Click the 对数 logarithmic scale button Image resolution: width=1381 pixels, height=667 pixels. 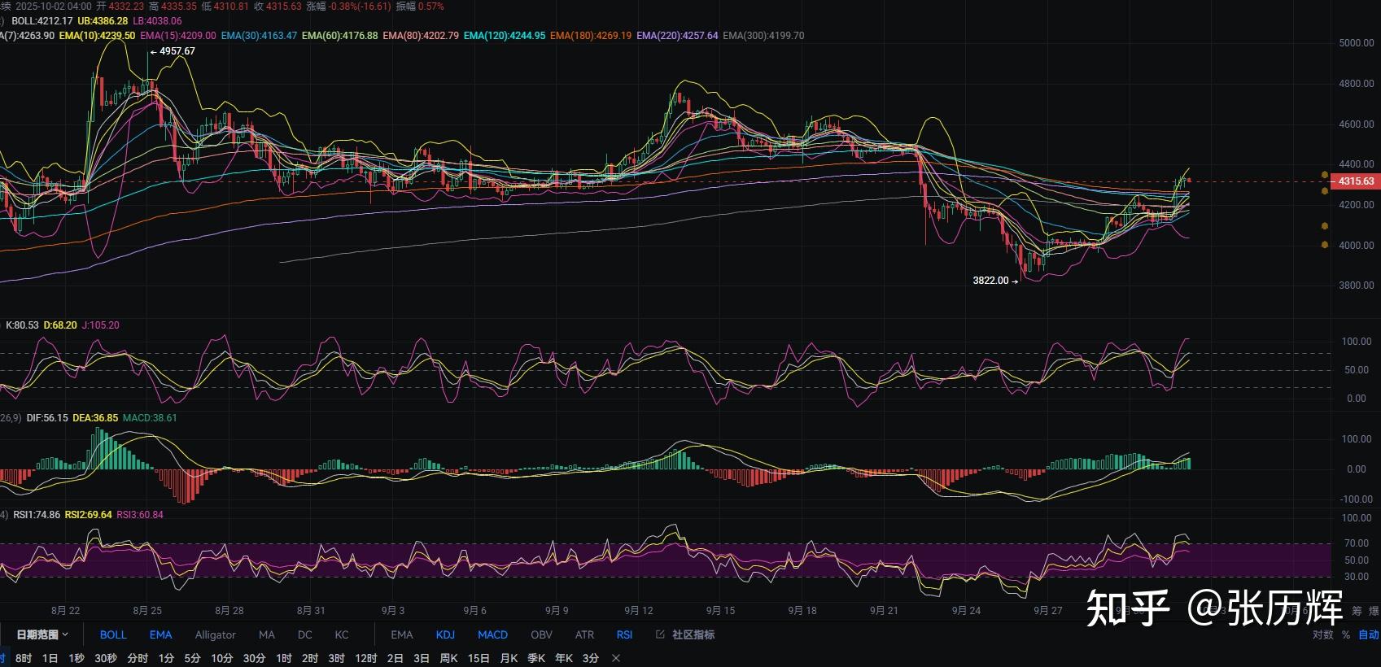1322,634
